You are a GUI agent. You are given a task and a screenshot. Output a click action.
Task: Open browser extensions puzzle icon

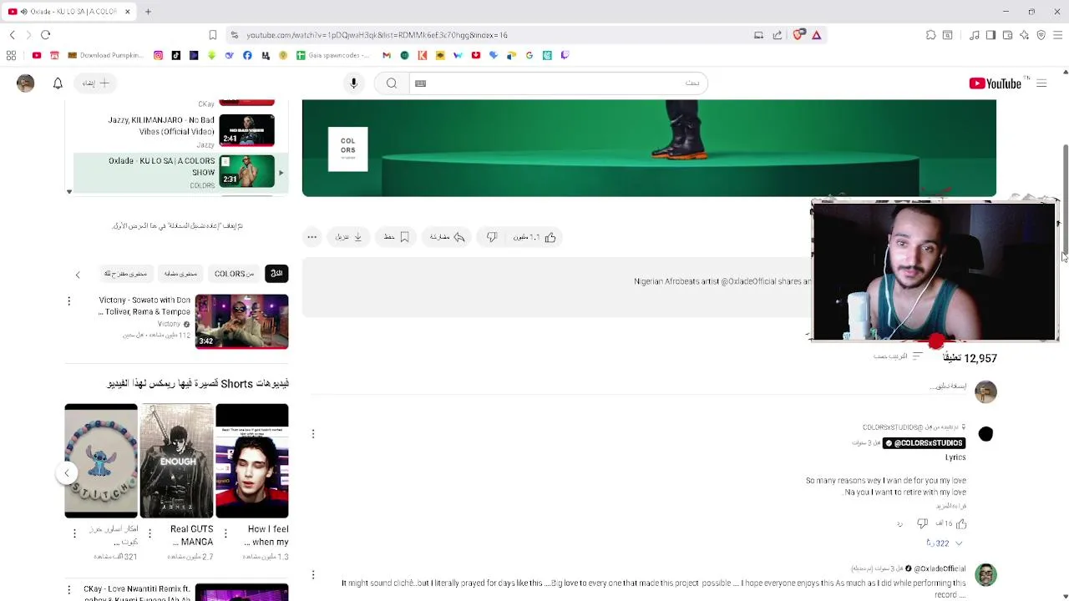point(930,35)
